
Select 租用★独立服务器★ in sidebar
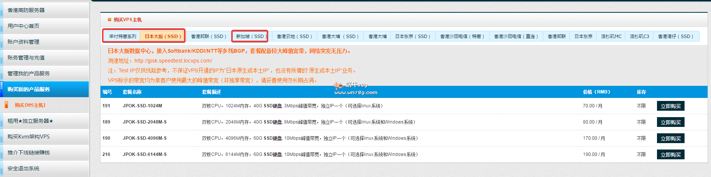30,121
